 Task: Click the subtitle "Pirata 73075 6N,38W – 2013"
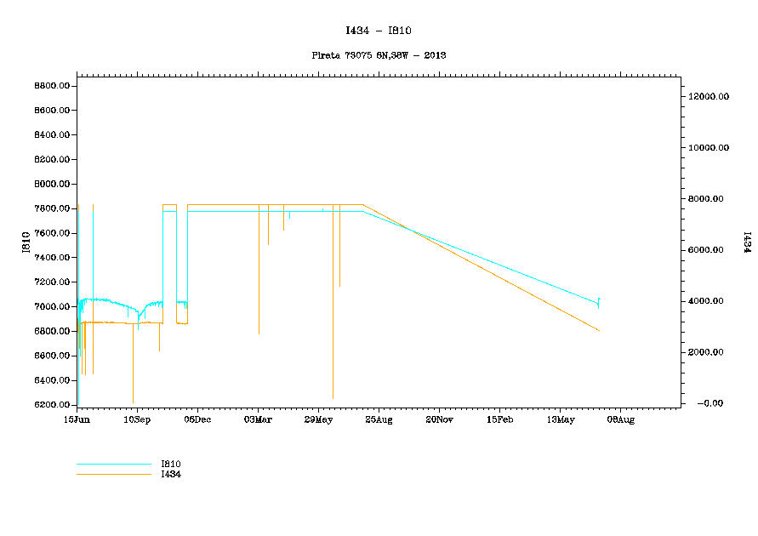[379, 55]
